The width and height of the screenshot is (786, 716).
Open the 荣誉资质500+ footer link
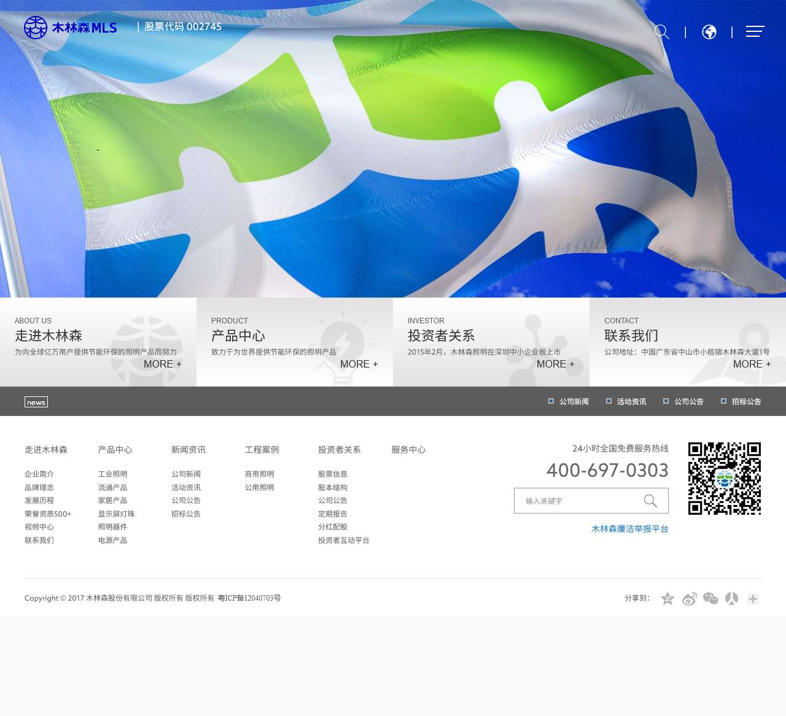[48, 514]
